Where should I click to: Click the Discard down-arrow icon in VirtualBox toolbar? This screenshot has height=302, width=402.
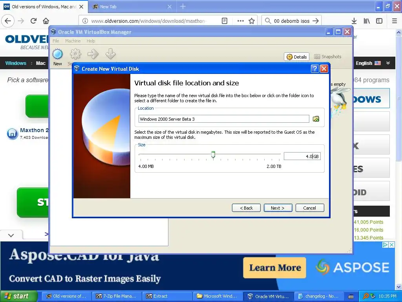110,54
